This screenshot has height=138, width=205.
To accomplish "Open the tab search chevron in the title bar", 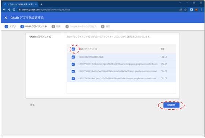I will coord(180,3).
